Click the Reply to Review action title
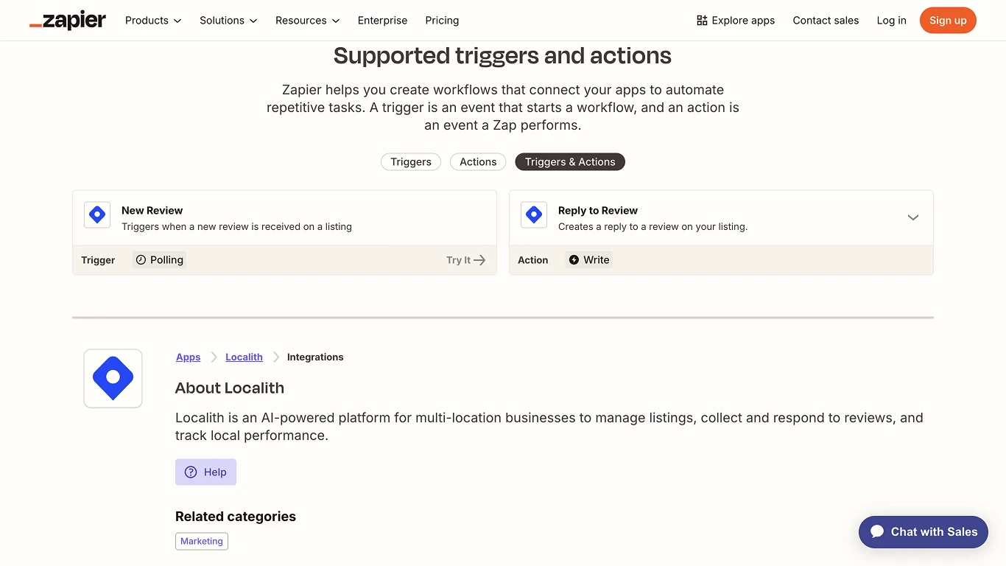The width and height of the screenshot is (1006, 566). tap(598, 211)
